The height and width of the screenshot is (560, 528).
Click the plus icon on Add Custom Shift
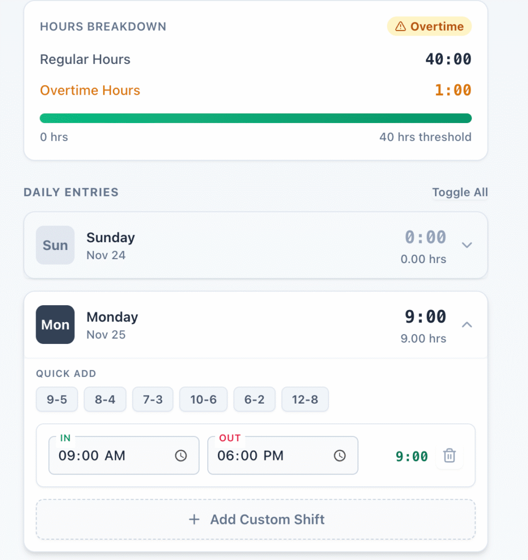[x=195, y=520]
